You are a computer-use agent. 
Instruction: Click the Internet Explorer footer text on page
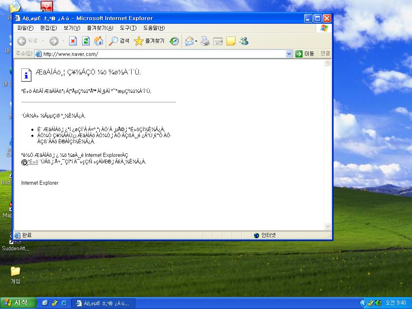click(40, 183)
